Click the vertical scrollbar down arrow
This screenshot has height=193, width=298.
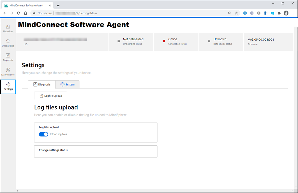click(x=296, y=187)
